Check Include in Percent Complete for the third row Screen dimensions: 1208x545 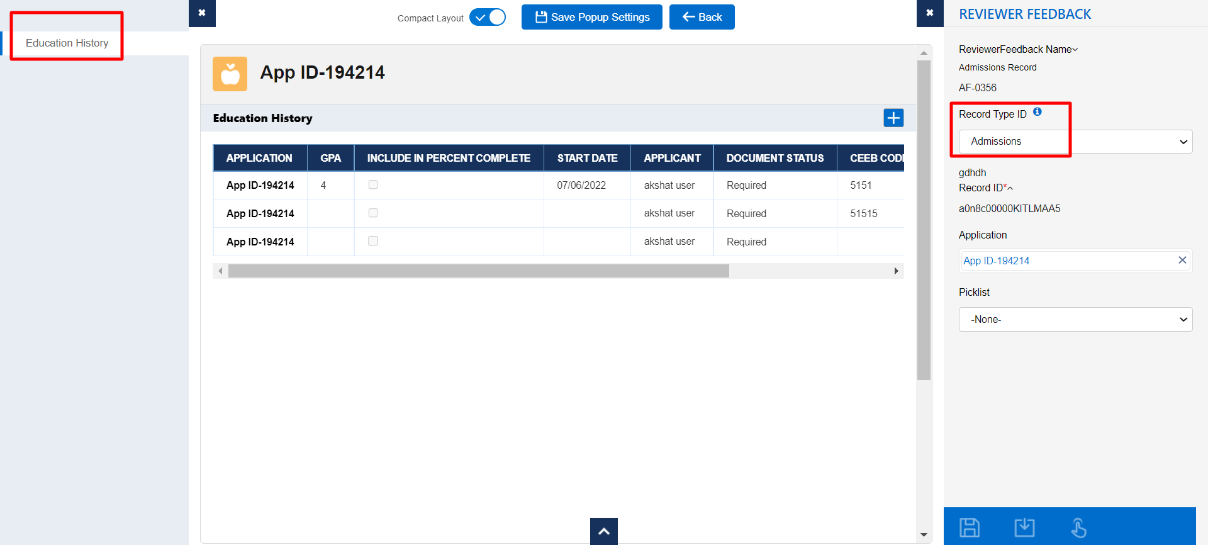coord(373,242)
